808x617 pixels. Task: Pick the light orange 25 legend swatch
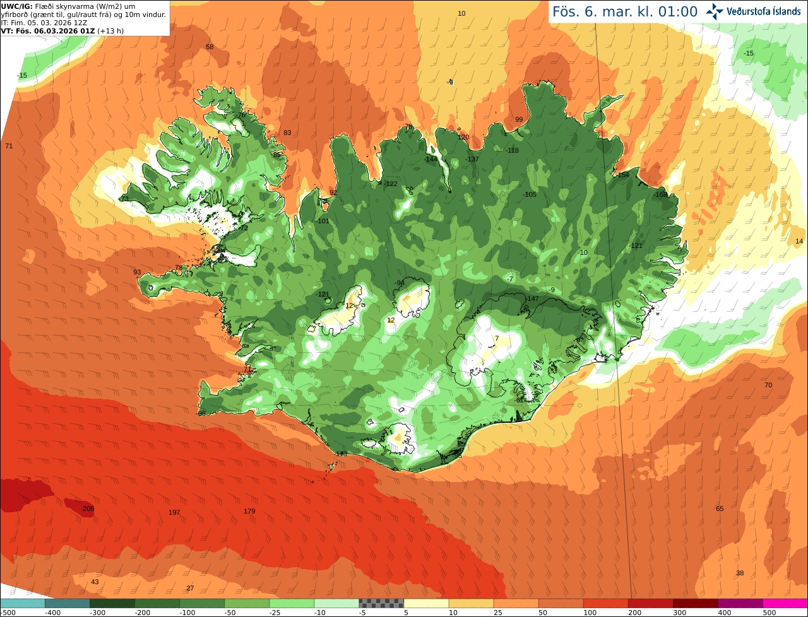(x=516, y=603)
